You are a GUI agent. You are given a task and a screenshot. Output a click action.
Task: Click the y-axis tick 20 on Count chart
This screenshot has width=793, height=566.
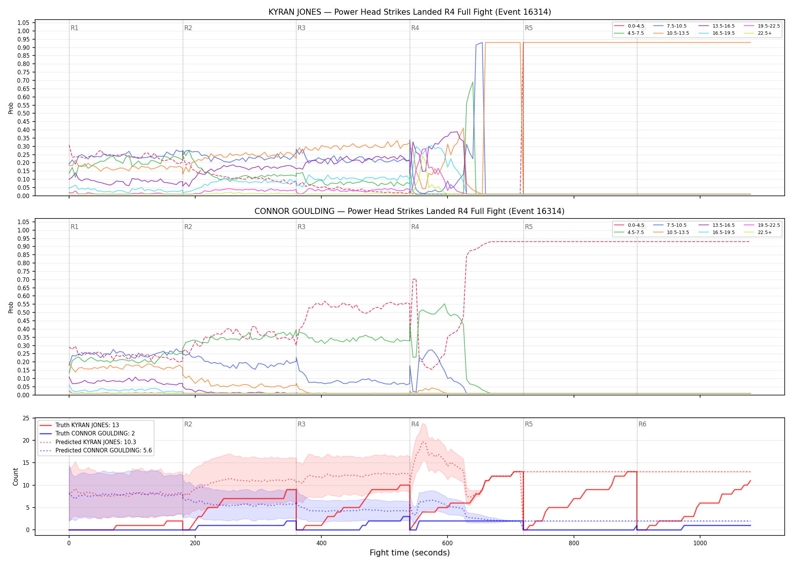point(26,440)
